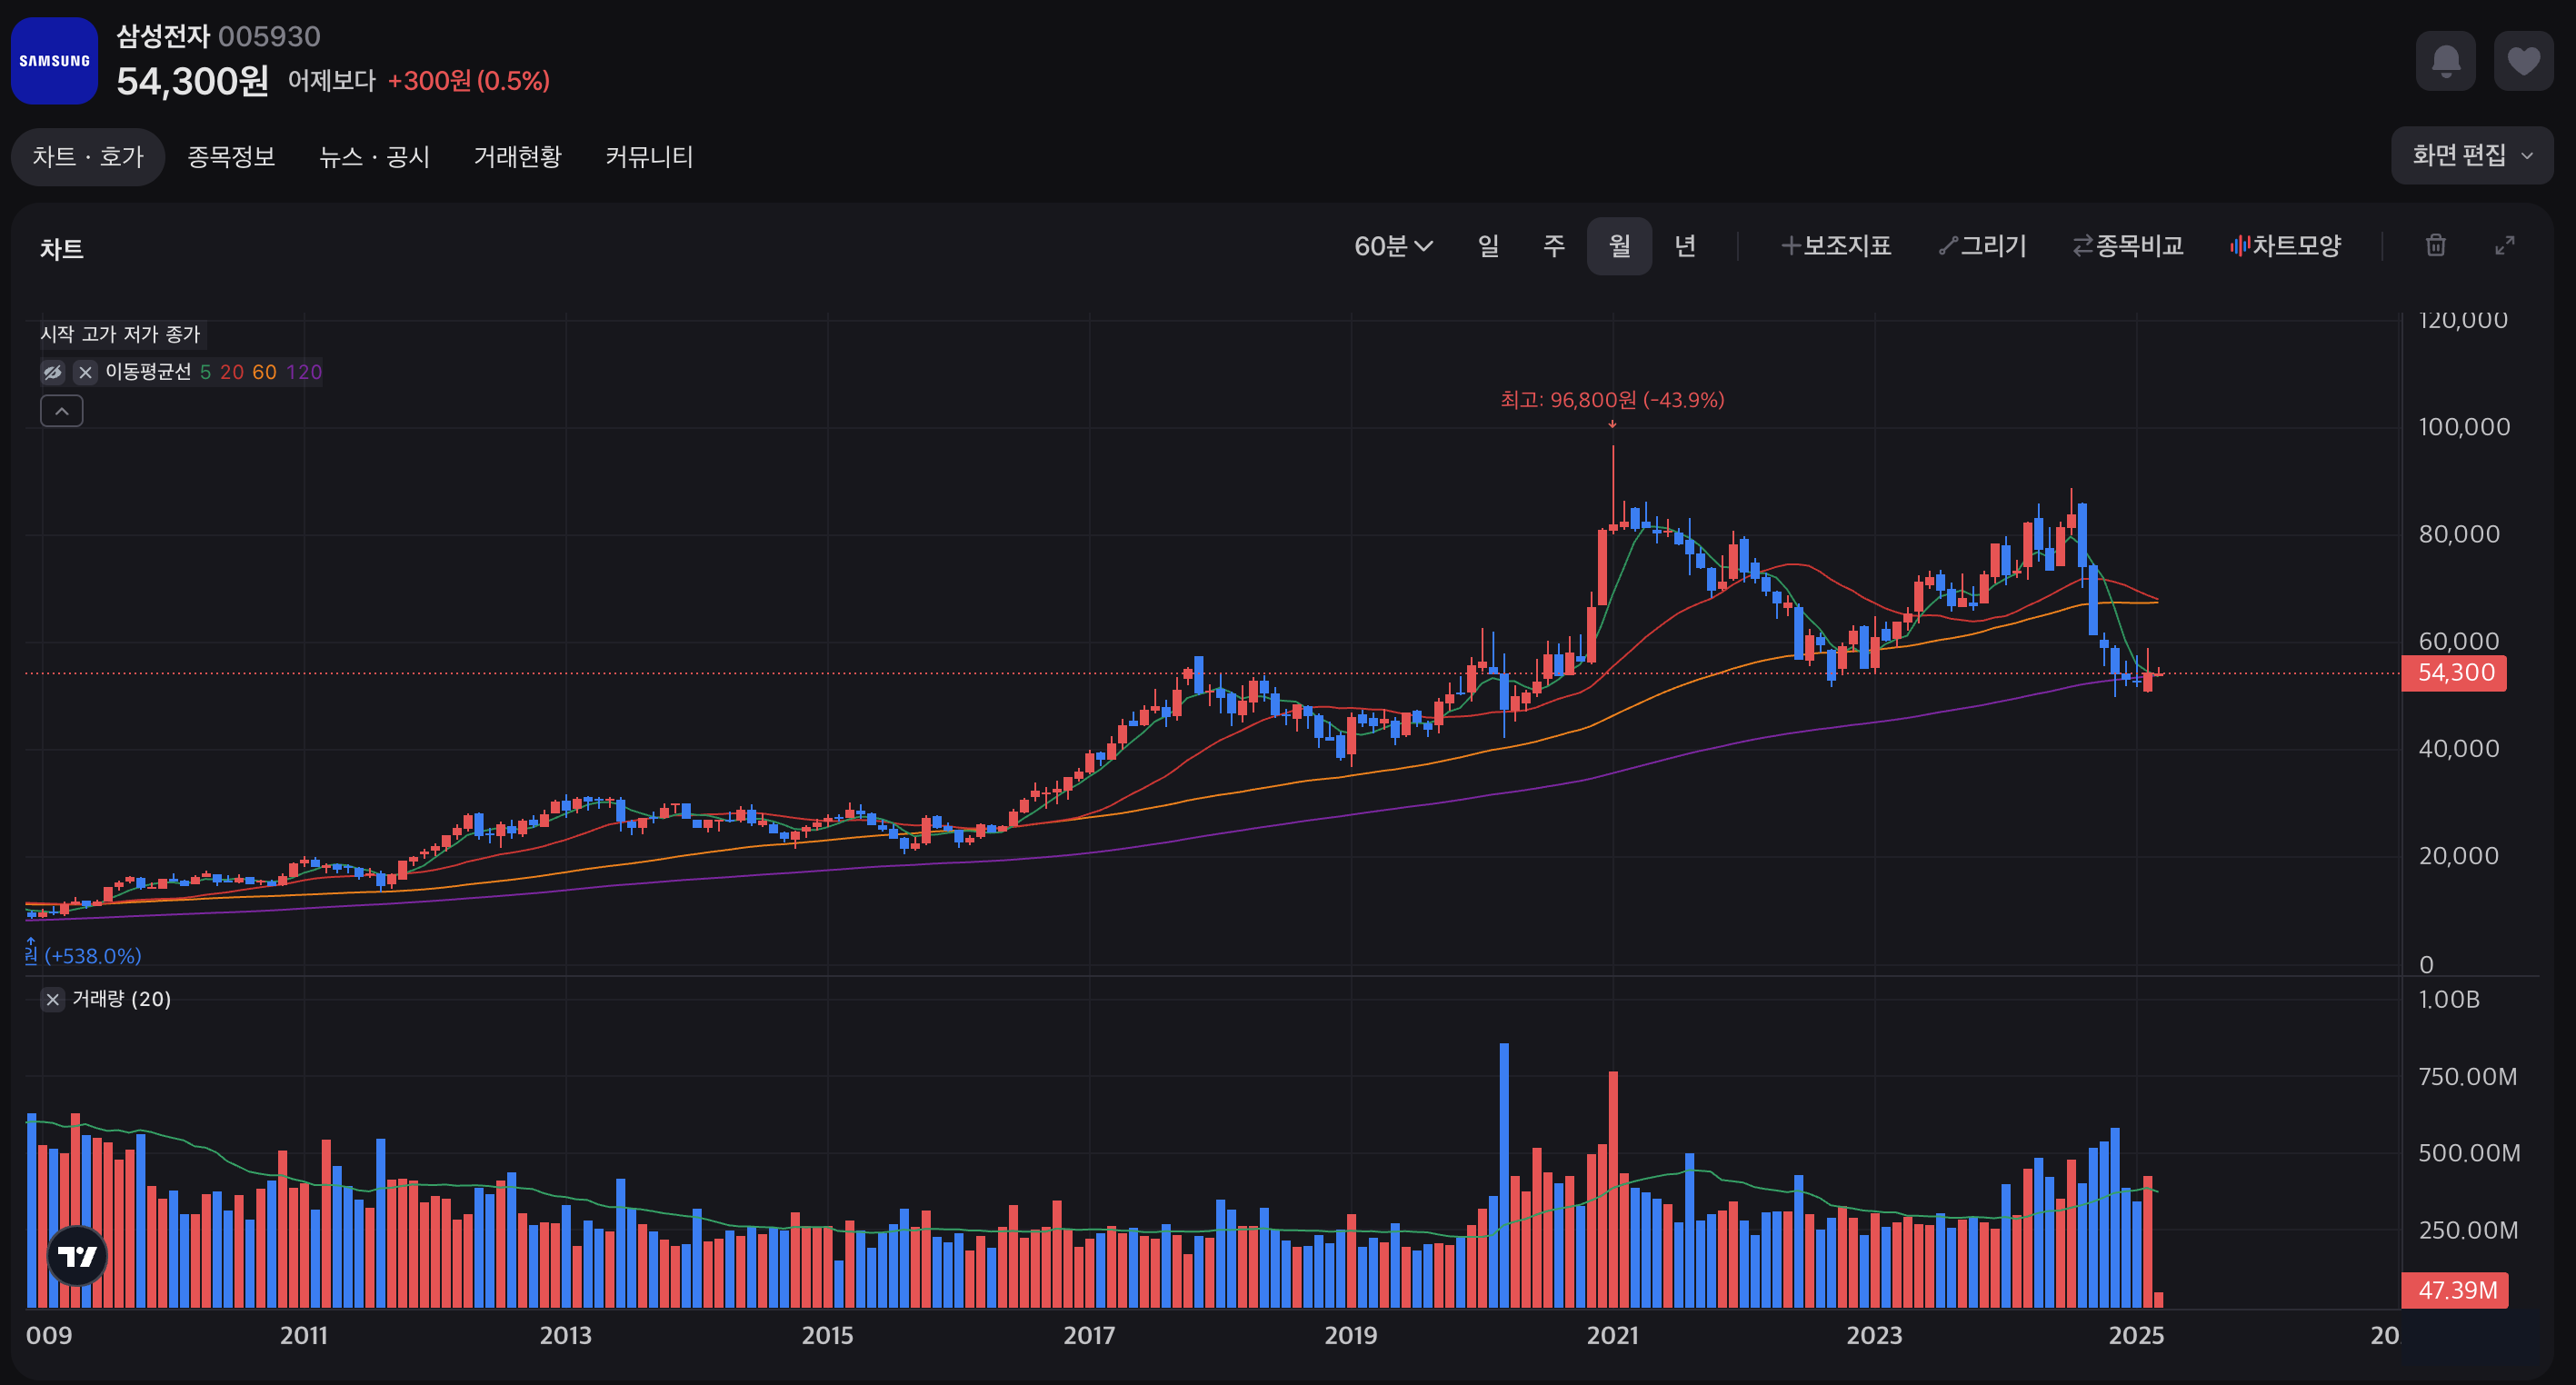Click the 시작 고가 저가 종가 legend
This screenshot has height=1385, width=2576.
(x=120, y=334)
